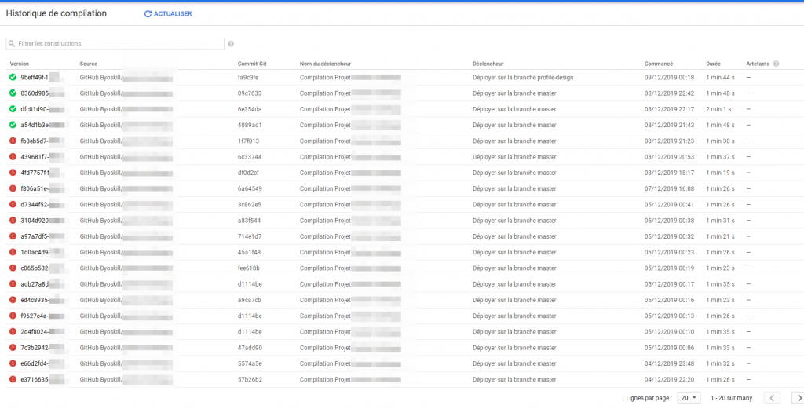Viewport: 804px width, 409px height.
Task: Click the search magnifier icon in filter box
Action: point(13,44)
